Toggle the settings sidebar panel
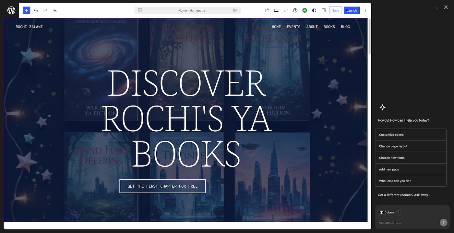The width and height of the screenshot is (454, 233). coord(323,10)
